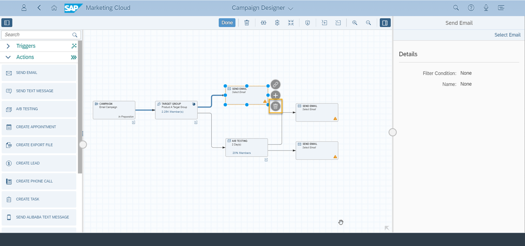Click the toolbar delete trash icon

coord(247,23)
